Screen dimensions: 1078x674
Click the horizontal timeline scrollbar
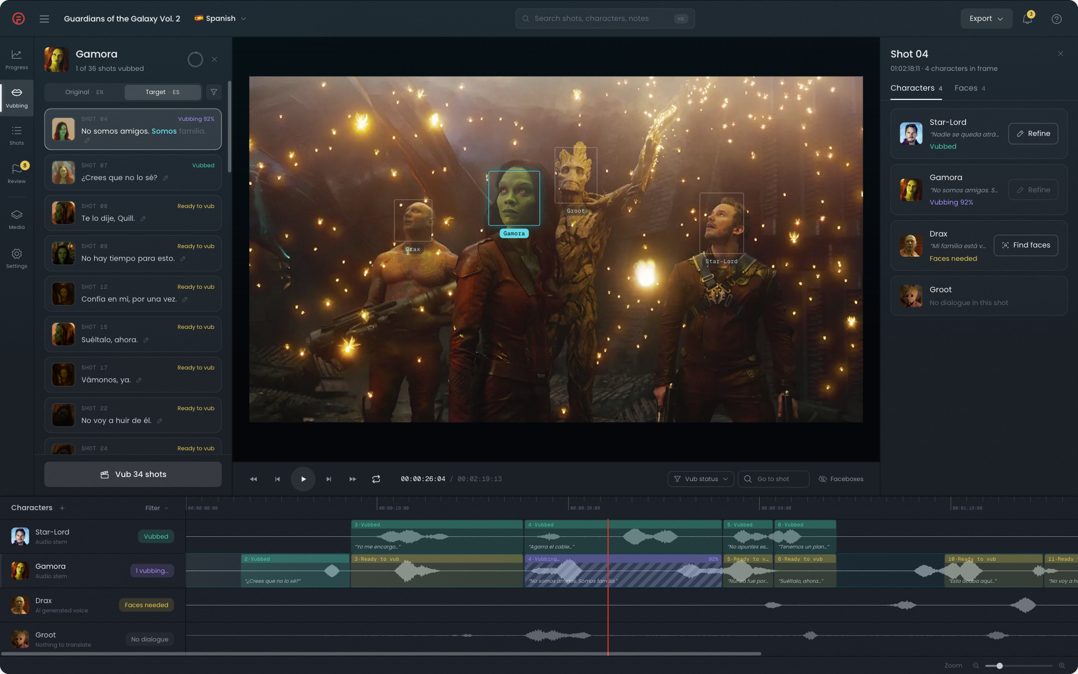tap(380, 654)
